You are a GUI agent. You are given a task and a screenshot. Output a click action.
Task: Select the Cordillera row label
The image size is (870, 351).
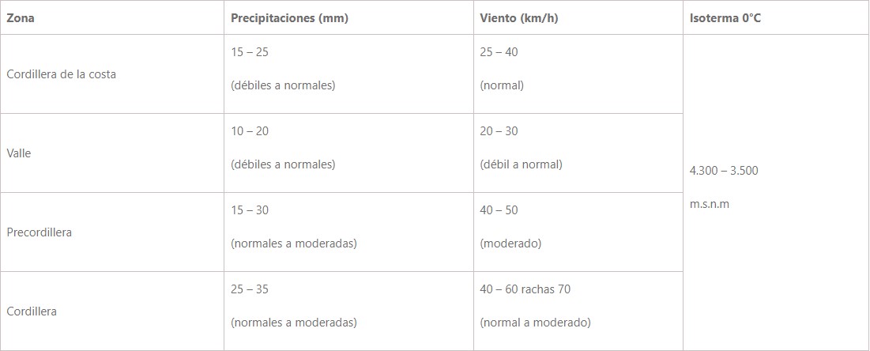(x=32, y=311)
